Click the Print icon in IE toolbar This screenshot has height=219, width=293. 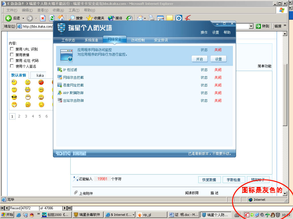pyautogui.click(x=151, y=18)
